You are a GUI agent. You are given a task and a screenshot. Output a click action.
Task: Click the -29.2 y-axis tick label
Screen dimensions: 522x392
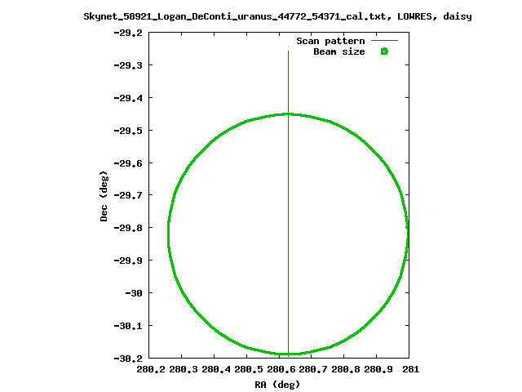click(128, 33)
